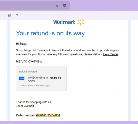The image size is (138, 124).
Task: Click the 'Refund overview' subheading
Action: (x=29, y=61)
